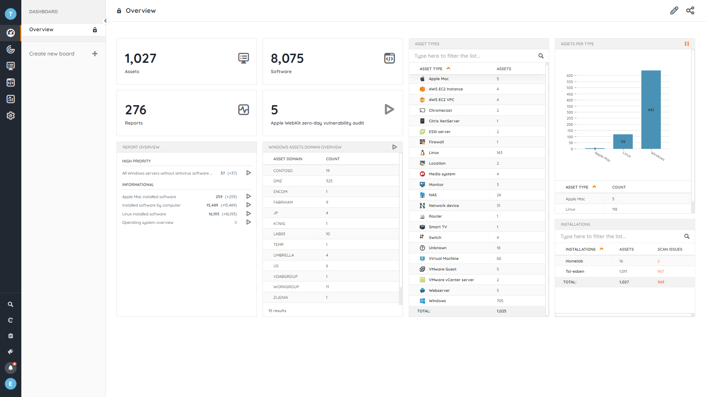Open the Reports chart icon in sidebar
The width and height of the screenshot is (706, 397).
[11, 99]
